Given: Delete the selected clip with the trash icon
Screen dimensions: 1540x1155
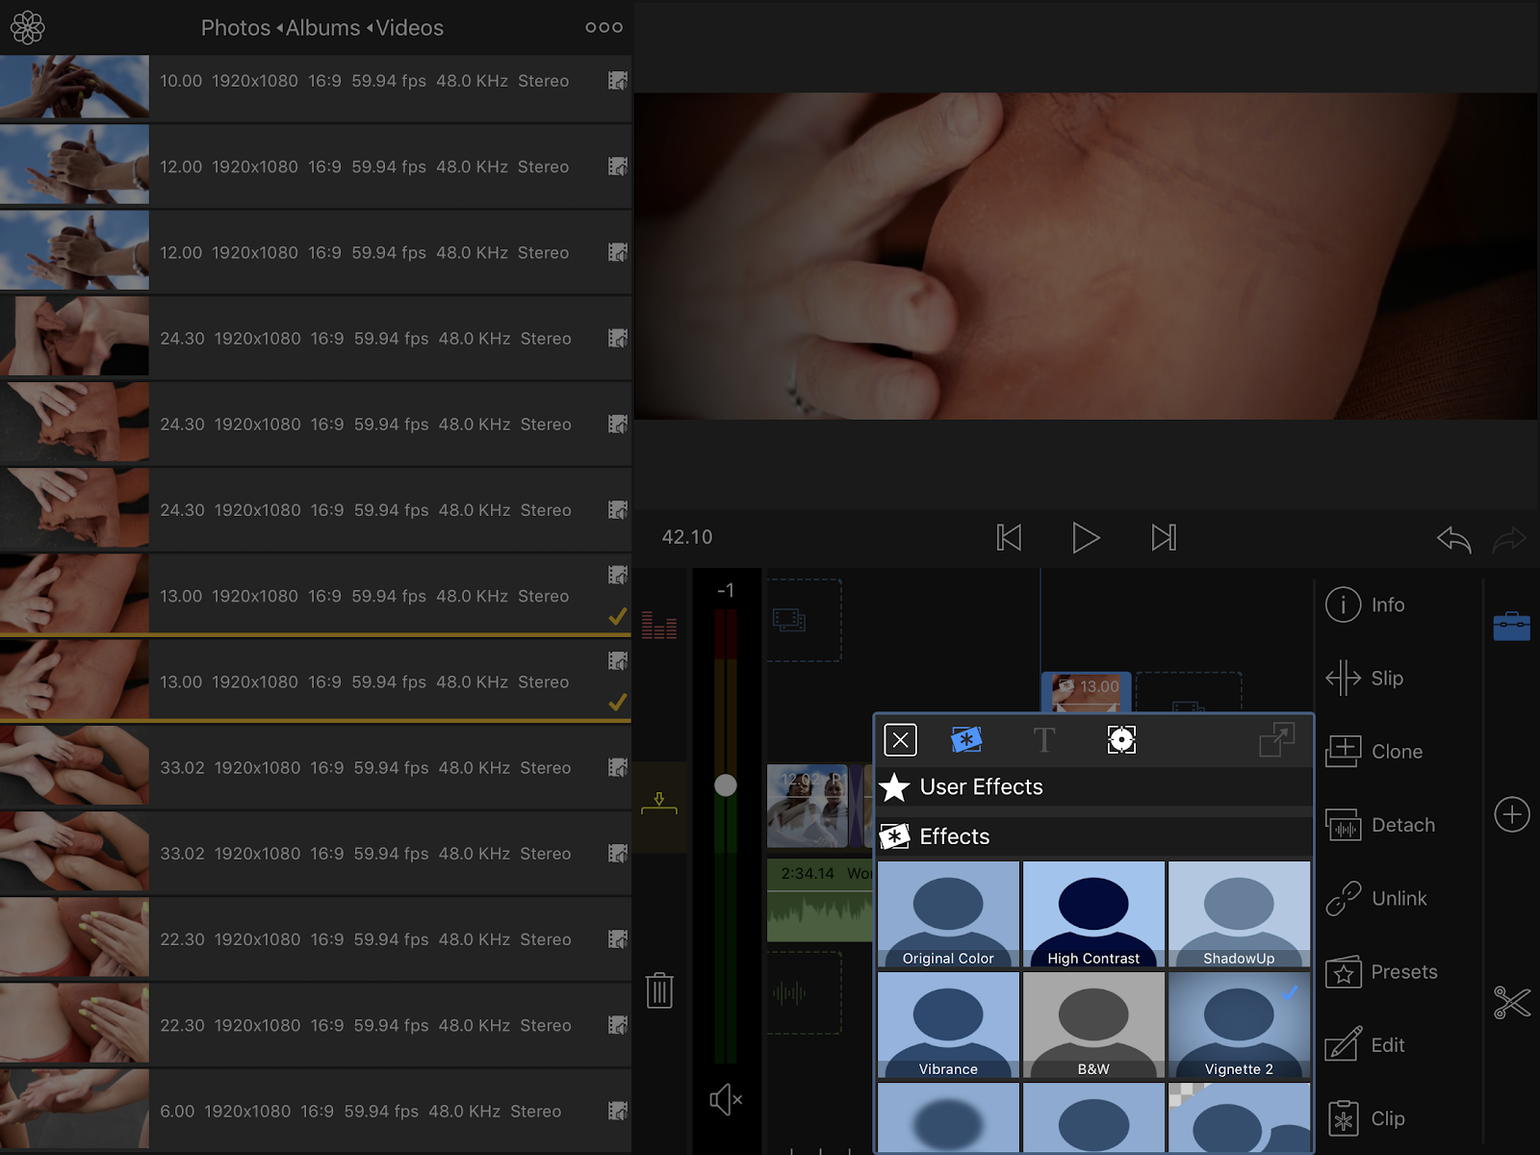Looking at the screenshot, I should click(659, 989).
